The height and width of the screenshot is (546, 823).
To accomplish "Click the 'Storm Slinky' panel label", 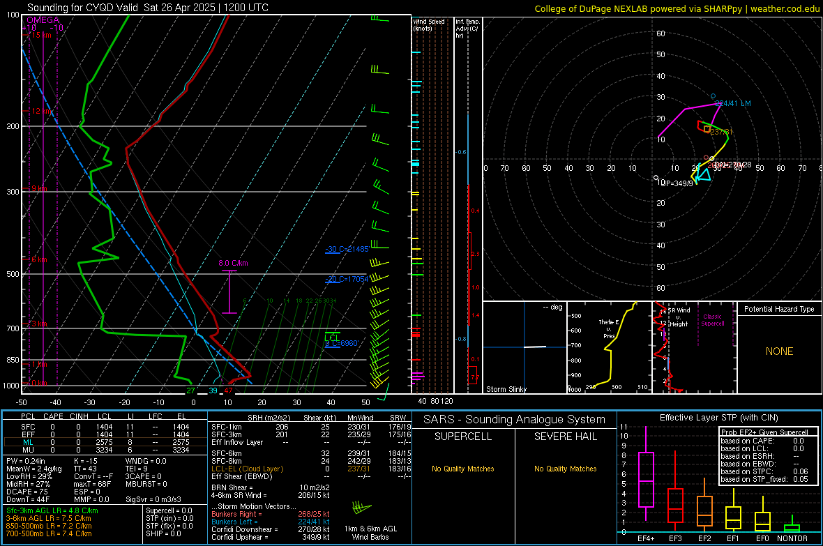I will pos(506,389).
